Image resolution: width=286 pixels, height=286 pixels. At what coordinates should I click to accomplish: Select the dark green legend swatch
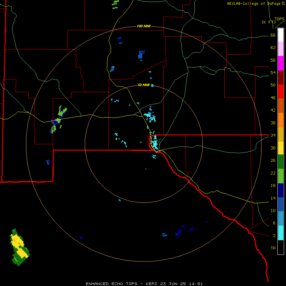[281, 162]
